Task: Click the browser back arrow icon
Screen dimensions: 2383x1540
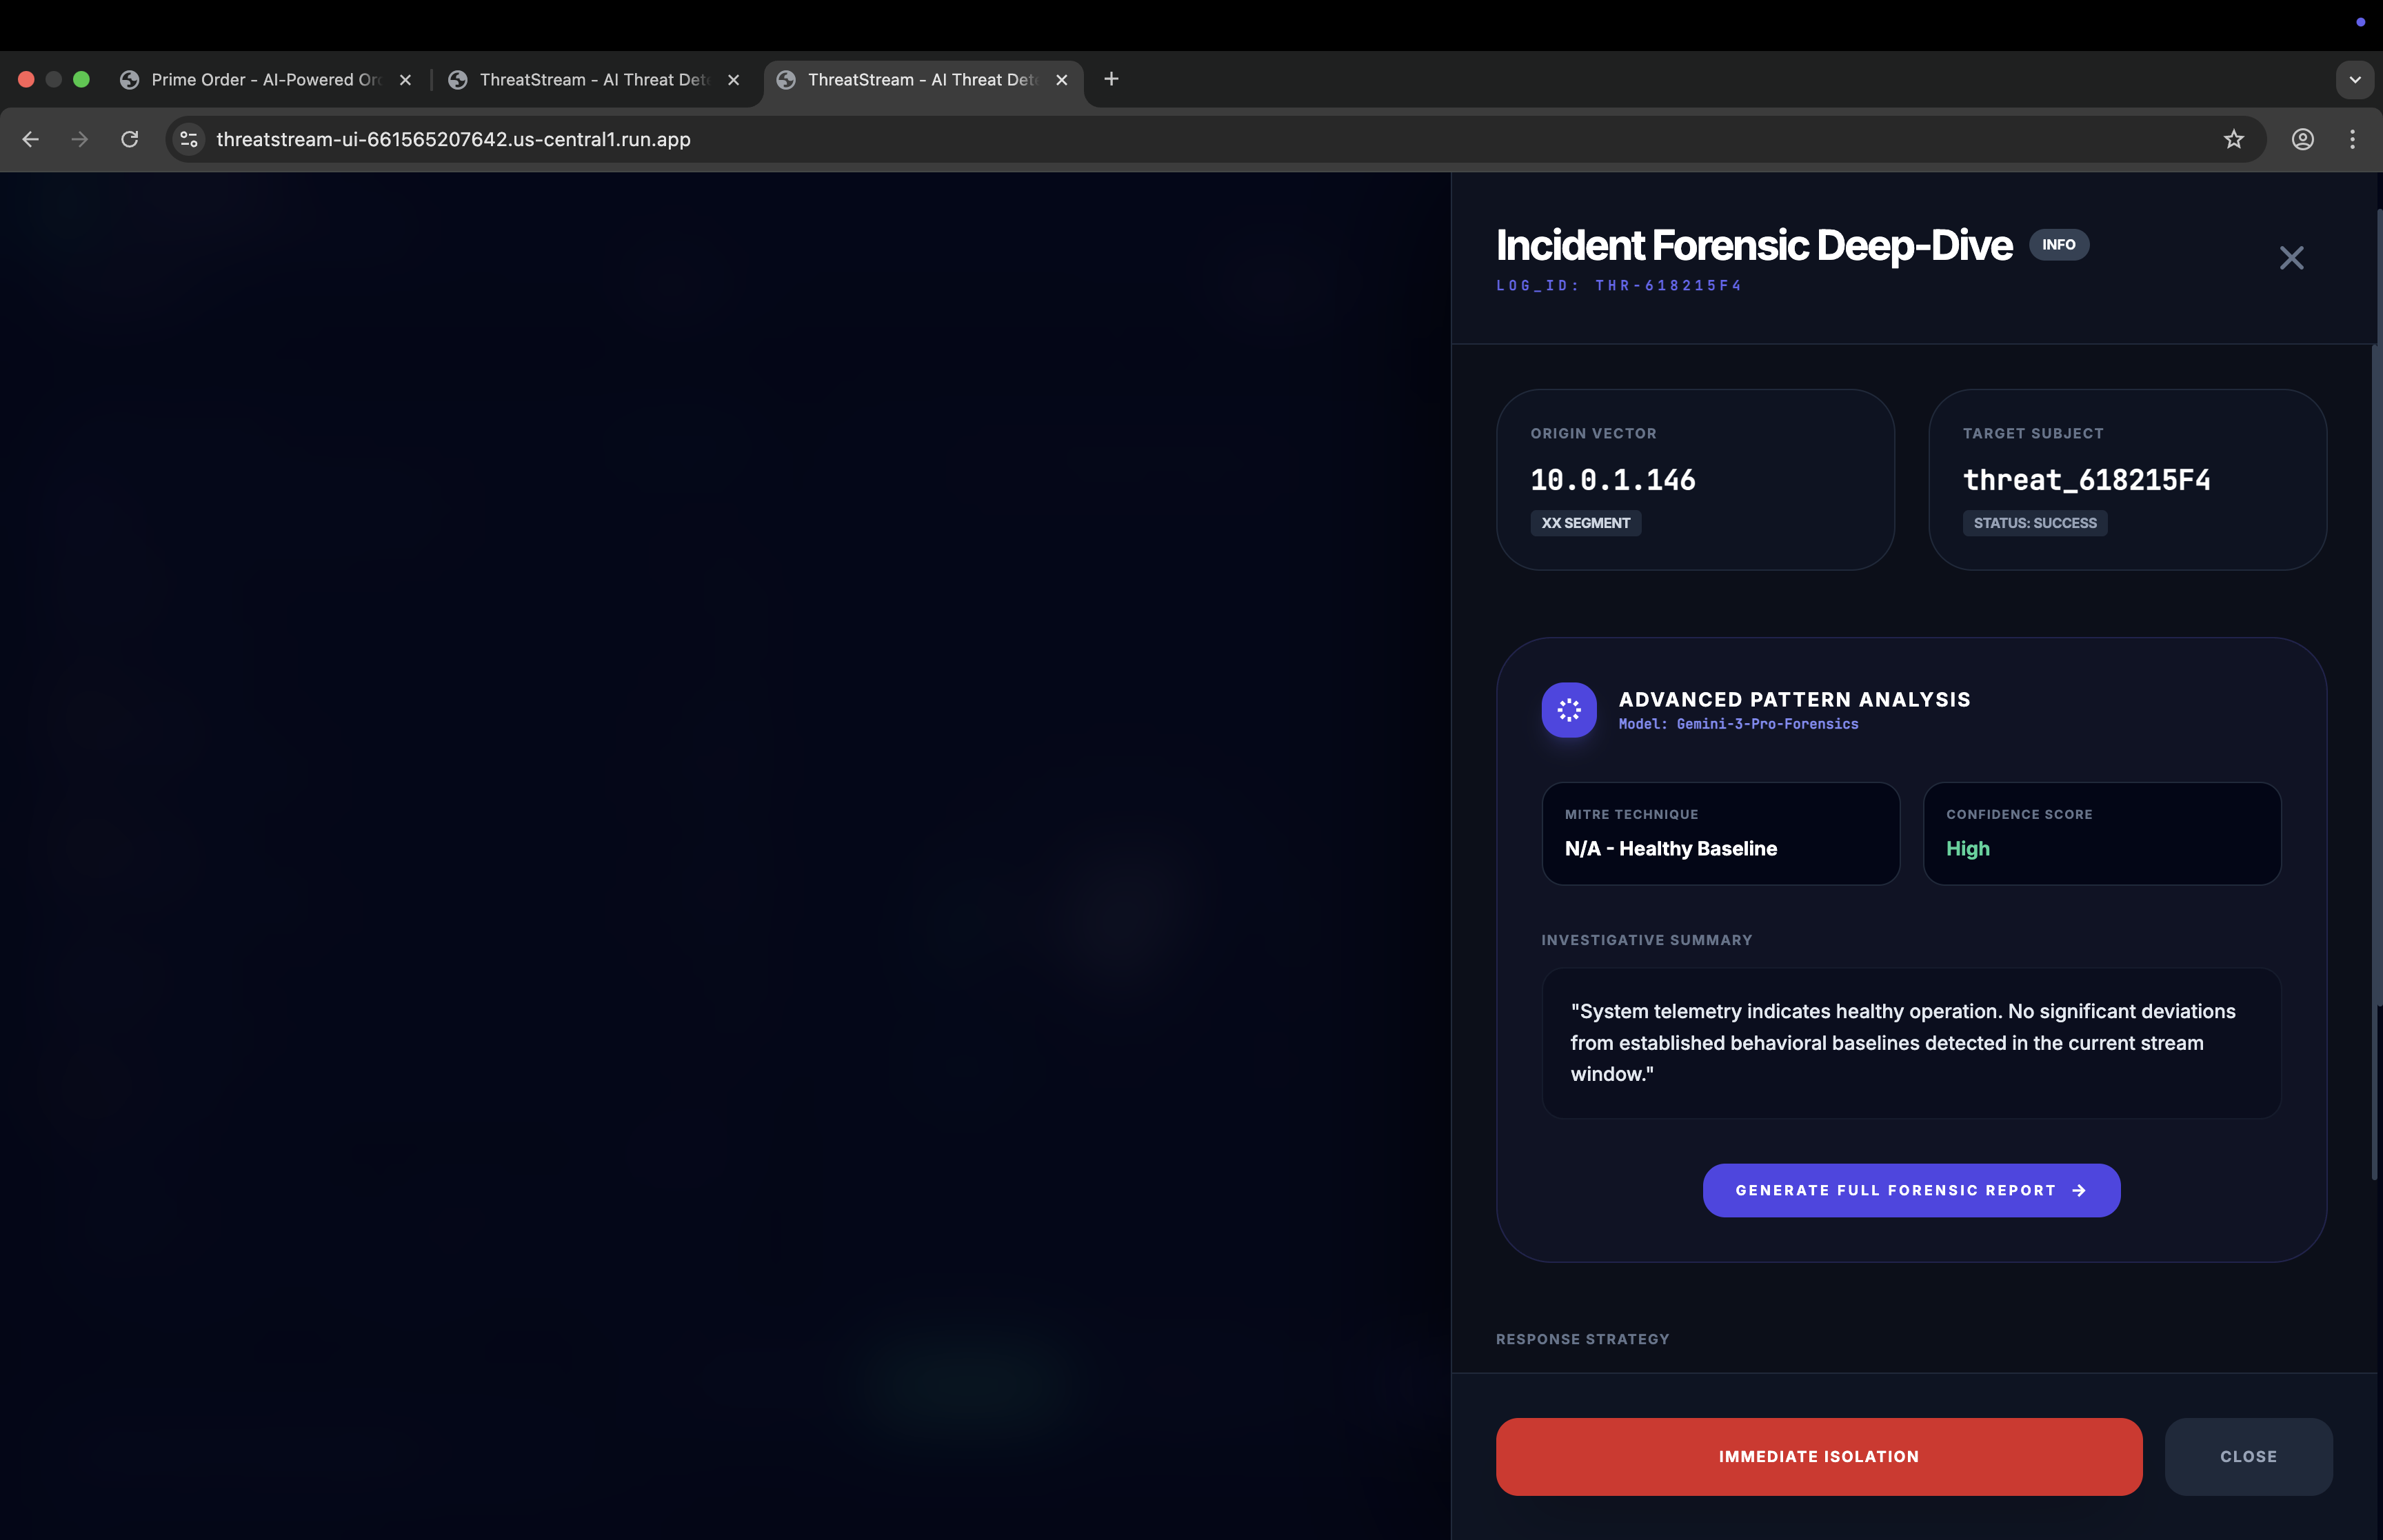Action: point(31,139)
